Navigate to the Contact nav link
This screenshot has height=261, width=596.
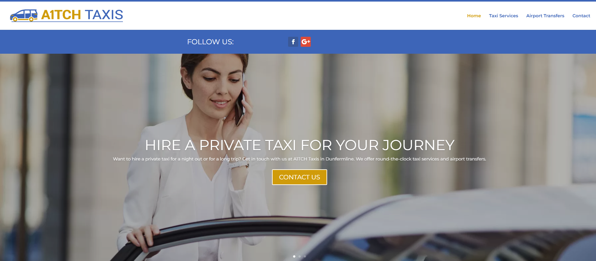581,16
